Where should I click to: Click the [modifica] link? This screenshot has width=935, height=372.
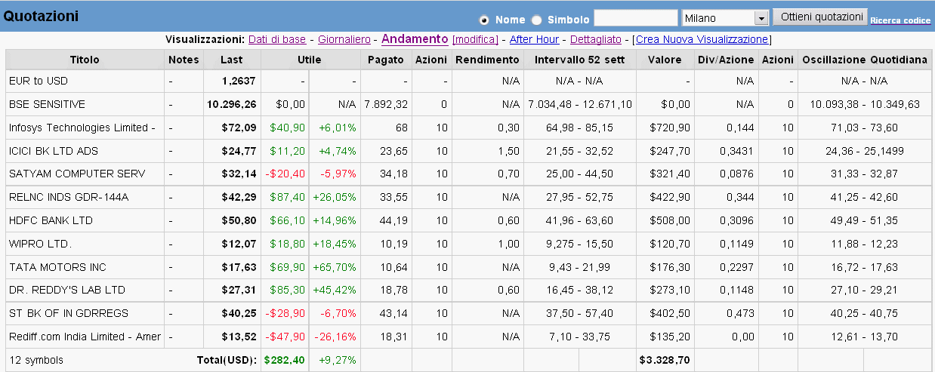[x=475, y=39]
